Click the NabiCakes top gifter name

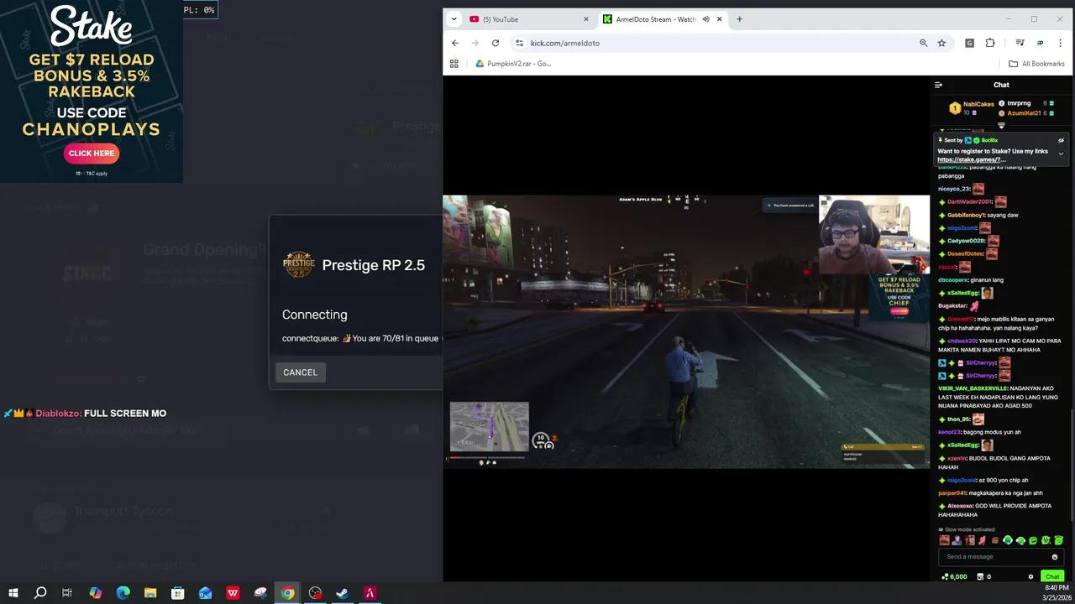pos(978,104)
